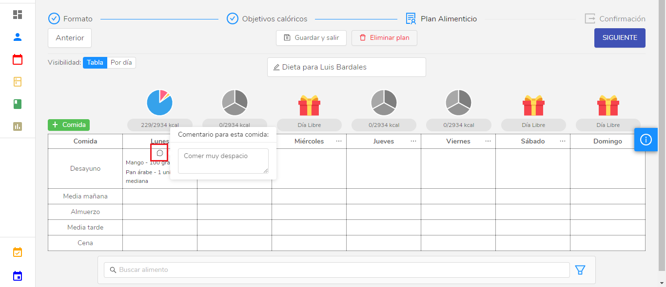
Task: Go to the Objetivos calóricos step
Action: (x=275, y=19)
